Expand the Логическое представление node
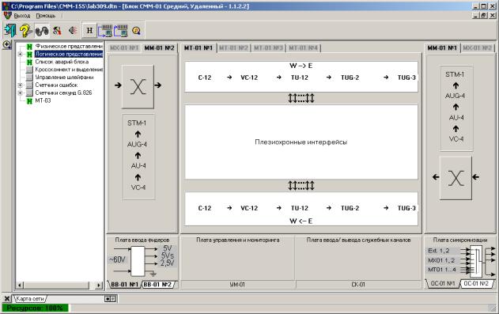This screenshot has height=314, width=499. click(20, 54)
